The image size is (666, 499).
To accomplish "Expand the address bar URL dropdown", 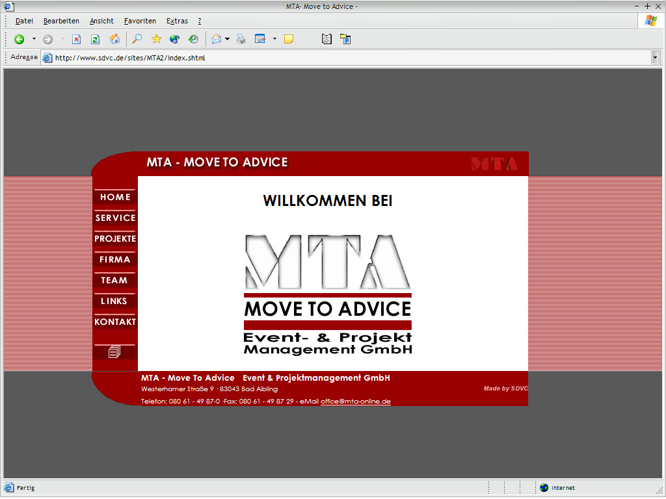I will click(x=655, y=58).
